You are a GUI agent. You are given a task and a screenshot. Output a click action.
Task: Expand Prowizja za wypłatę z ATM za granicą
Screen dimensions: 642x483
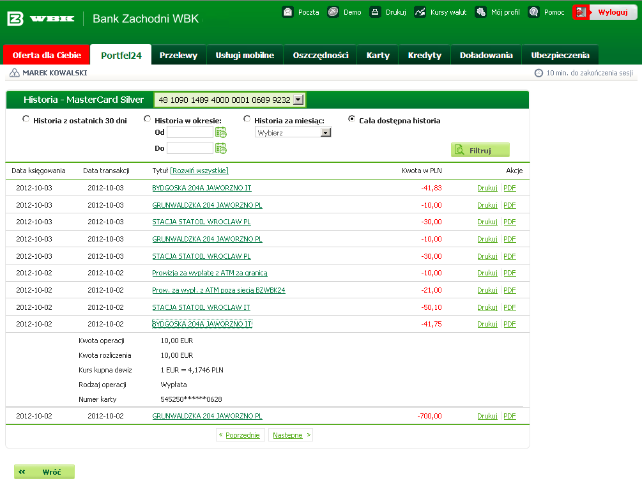click(210, 273)
